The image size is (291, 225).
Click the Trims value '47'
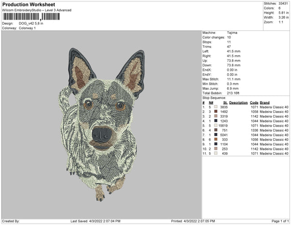229,47
